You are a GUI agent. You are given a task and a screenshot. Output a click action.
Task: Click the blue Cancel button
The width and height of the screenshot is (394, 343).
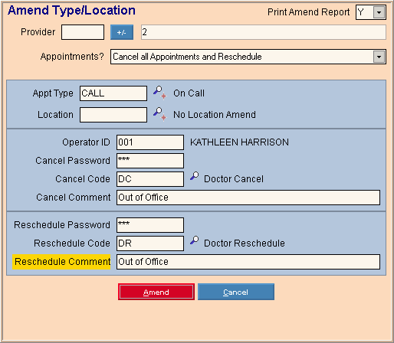[x=236, y=292]
